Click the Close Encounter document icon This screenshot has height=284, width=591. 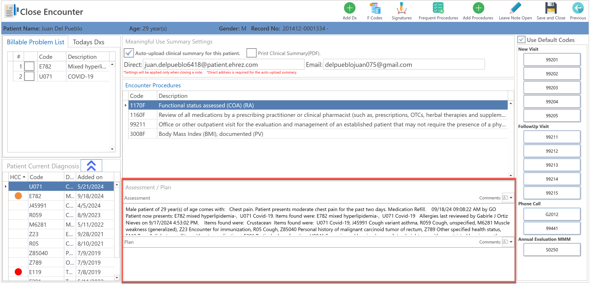coord(11,11)
